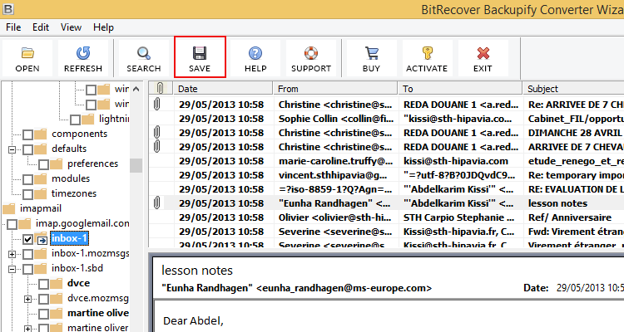The image size is (624, 332).
Task: Expand the inbox-1.mozmsgs tree node
Action: pos(12,254)
